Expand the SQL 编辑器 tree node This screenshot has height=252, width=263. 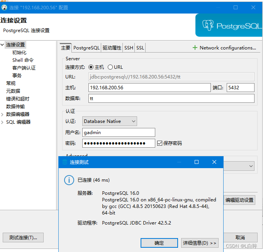click(x=2, y=122)
